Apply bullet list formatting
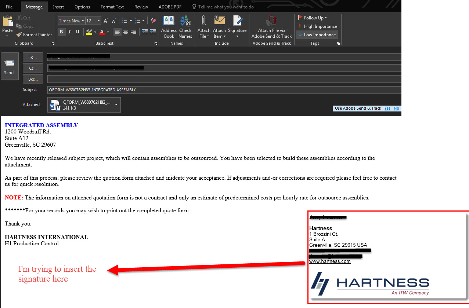 [x=124, y=21]
